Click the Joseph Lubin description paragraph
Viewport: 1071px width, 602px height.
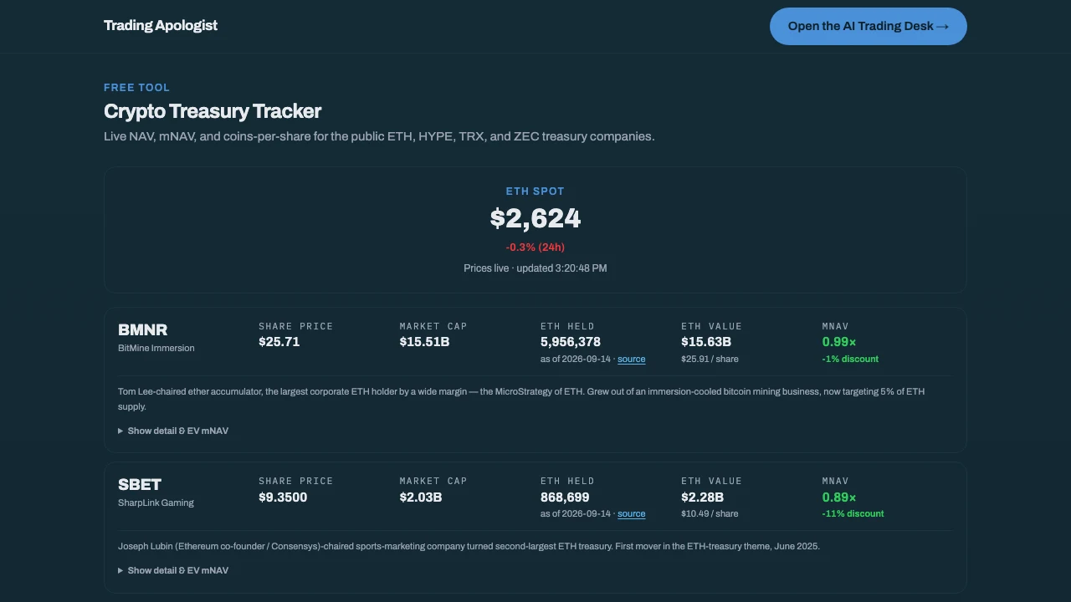469,546
